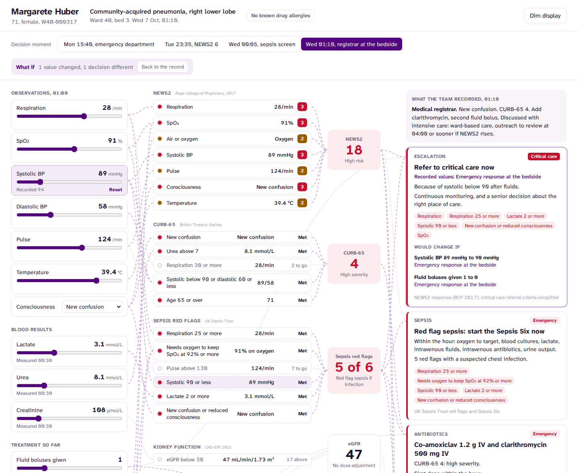This screenshot has height=473, width=578.
Task: Click Fluid boluses given 1 to 0
Action: click(x=446, y=277)
